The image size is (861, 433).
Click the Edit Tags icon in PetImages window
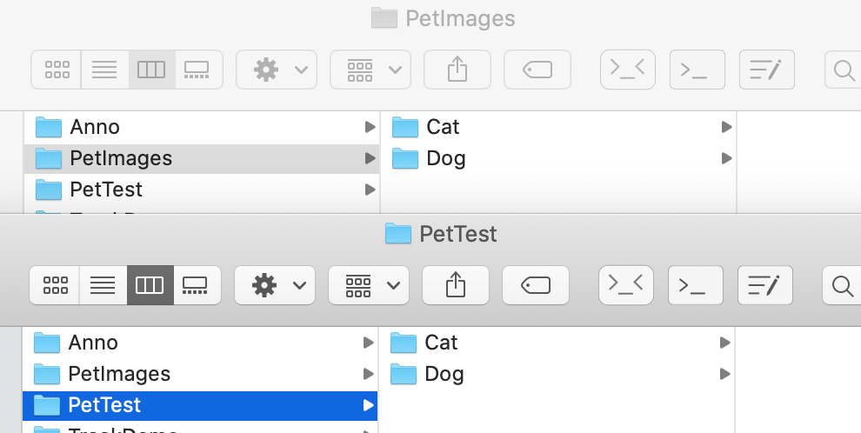coord(537,70)
